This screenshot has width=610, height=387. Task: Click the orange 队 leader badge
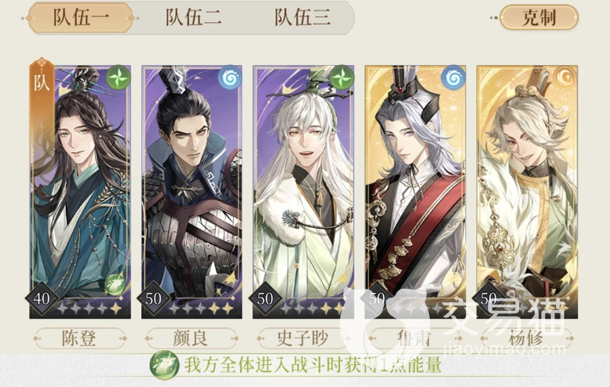42,82
